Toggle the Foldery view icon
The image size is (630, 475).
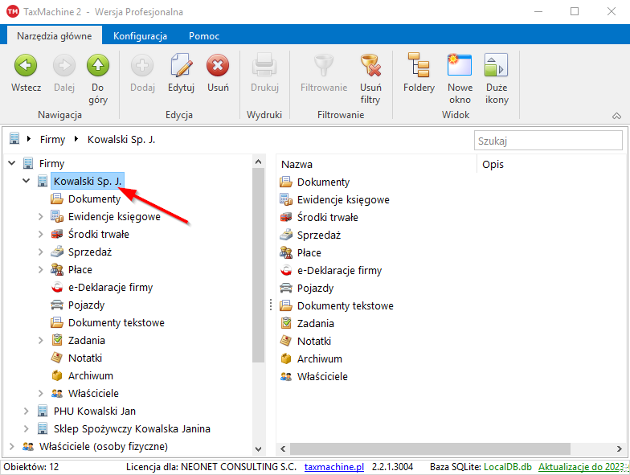419,67
